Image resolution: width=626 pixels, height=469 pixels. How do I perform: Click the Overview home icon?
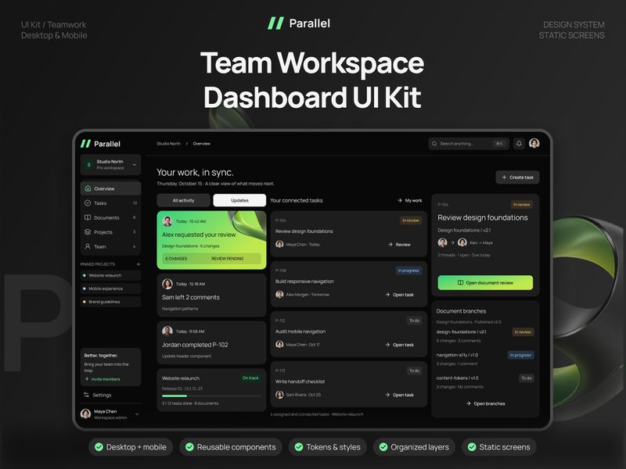point(88,188)
